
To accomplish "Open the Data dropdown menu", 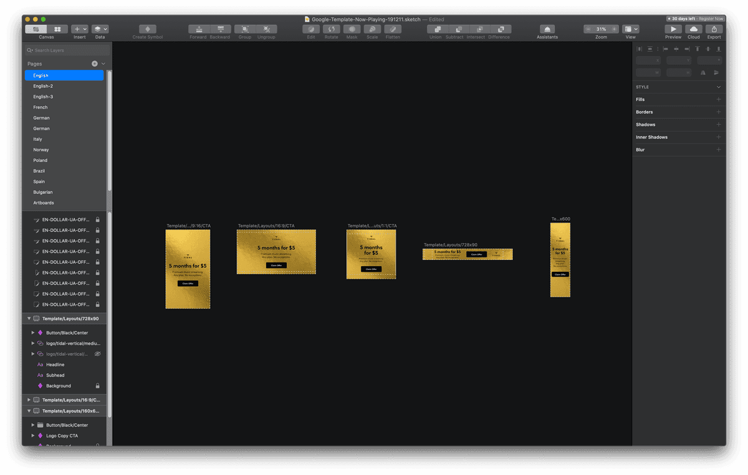I will click(100, 29).
